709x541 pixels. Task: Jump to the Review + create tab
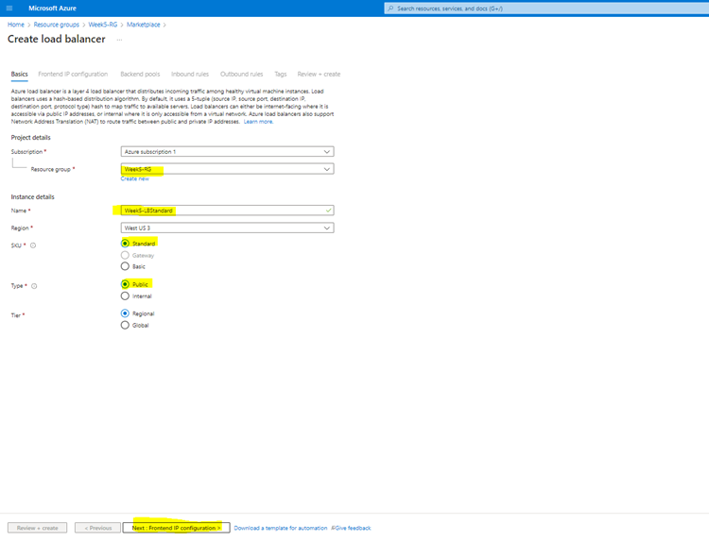[319, 74]
